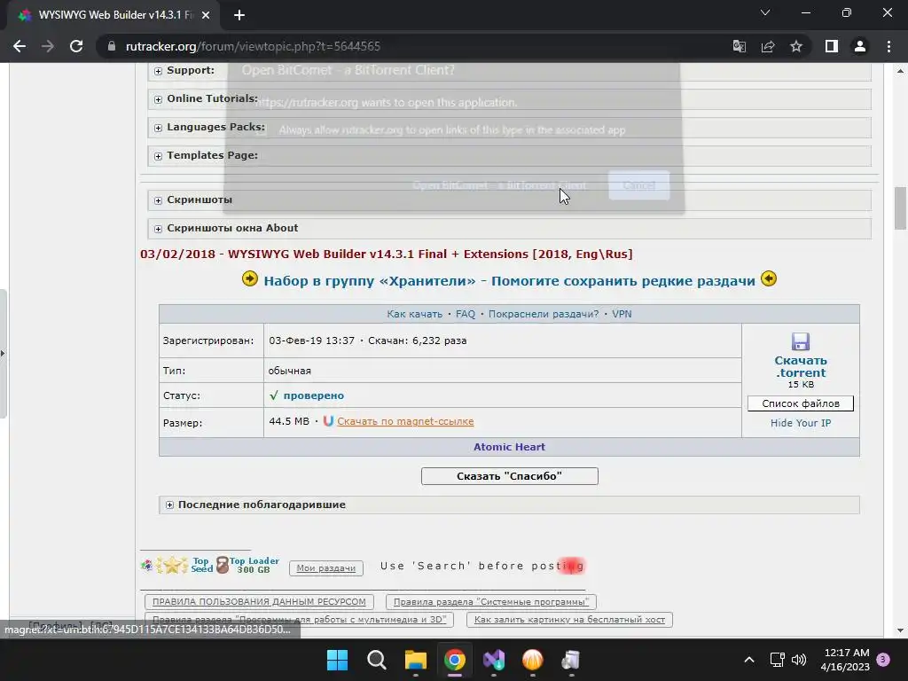The image size is (908, 681).
Task: Select the WYSIWYG Web Builder v14.3.1 tab
Action: coord(113,15)
